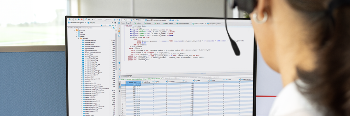Click the execute script icon in editor sidebar
This screenshot has width=350, height=116.
(119, 29)
